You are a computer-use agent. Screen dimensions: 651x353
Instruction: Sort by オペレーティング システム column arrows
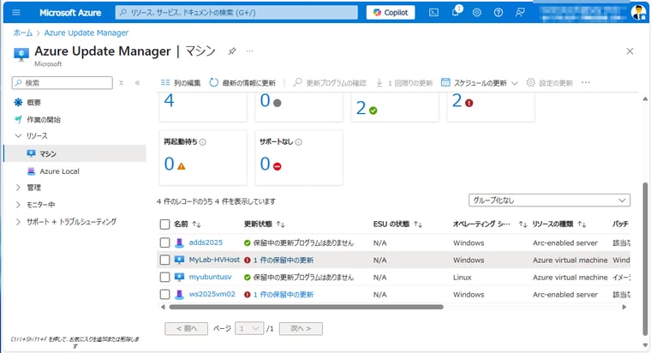tap(523, 224)
